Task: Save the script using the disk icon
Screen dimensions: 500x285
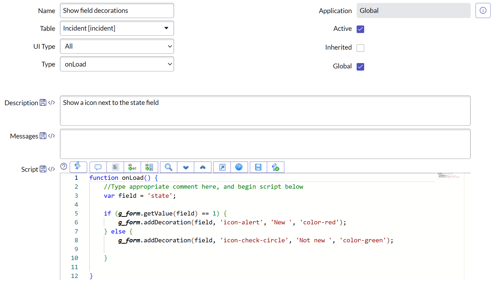Action: 258,167
